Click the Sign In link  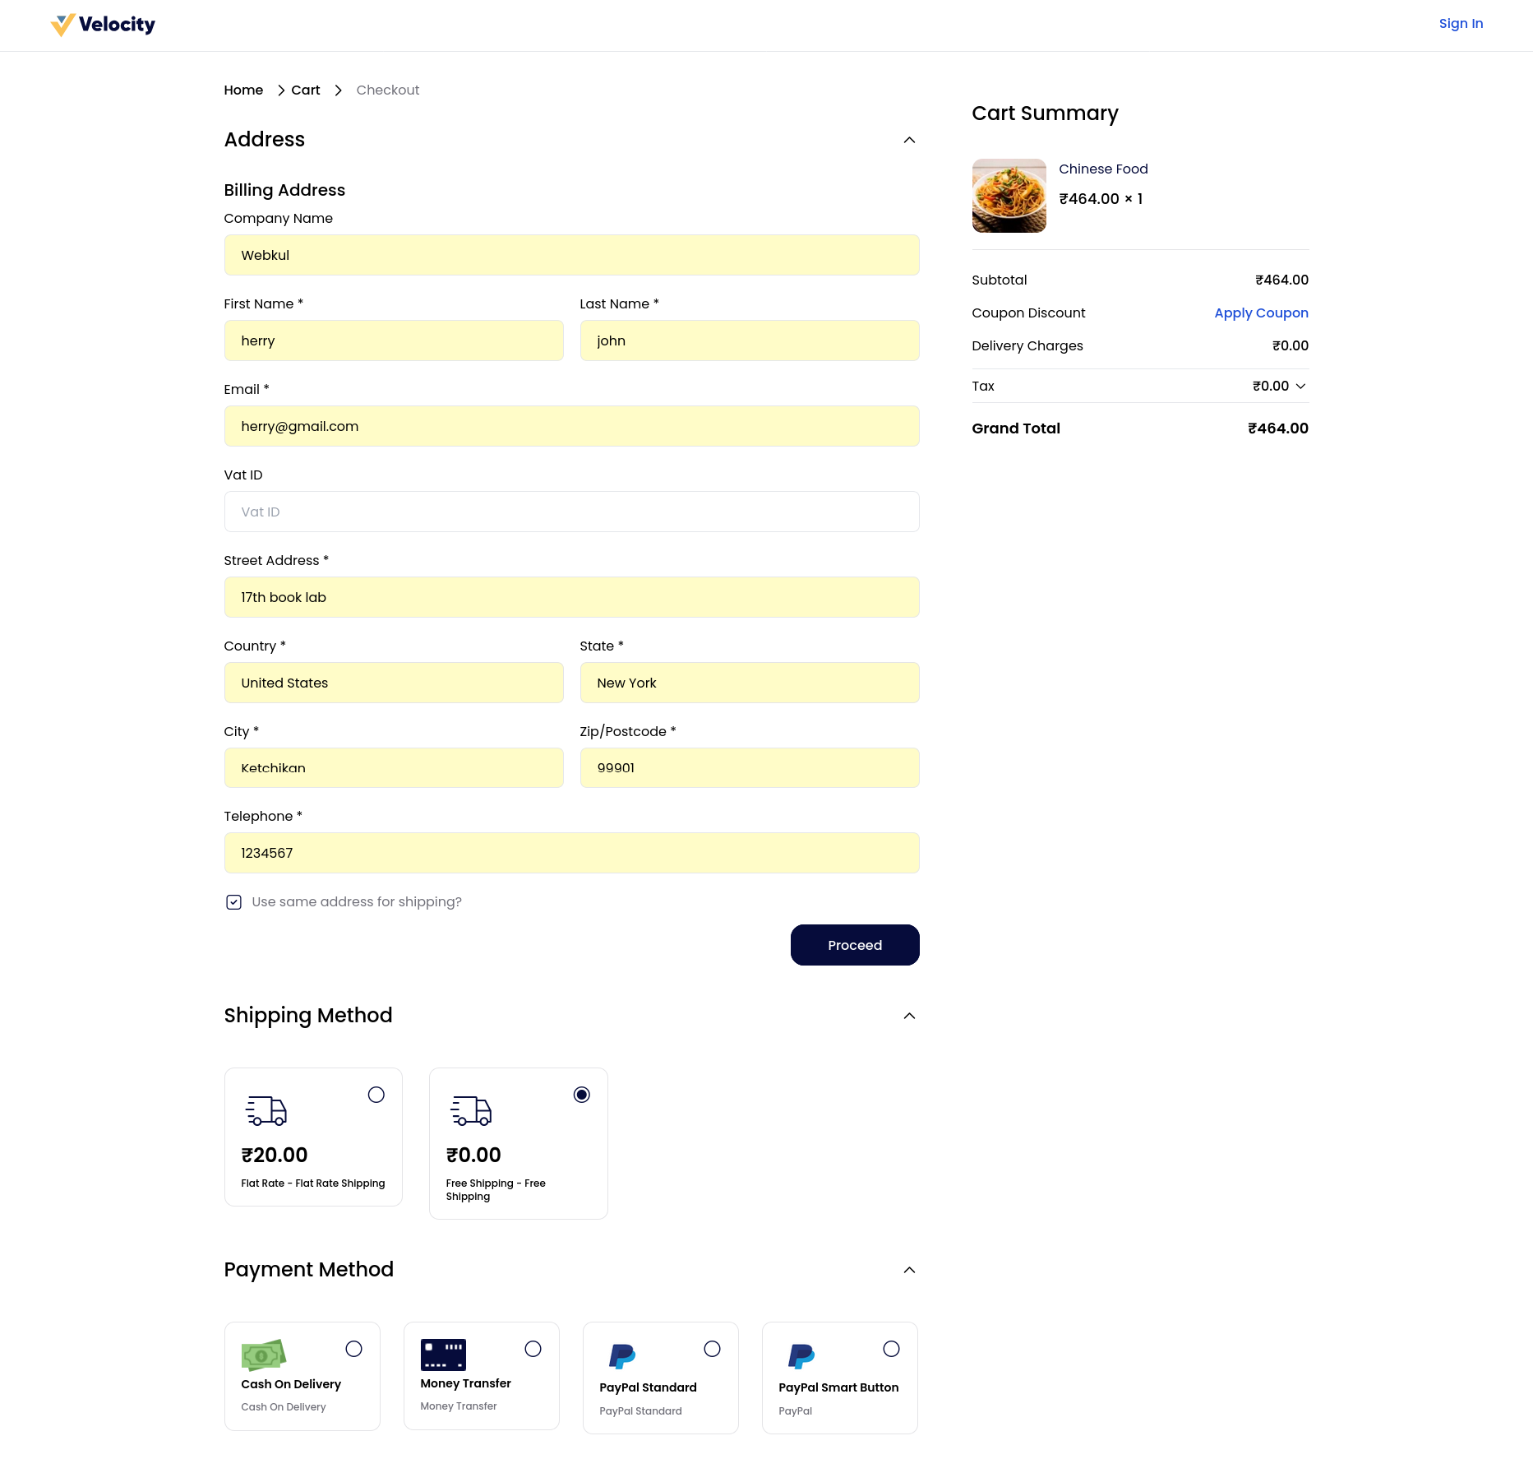coord(1461,23)
